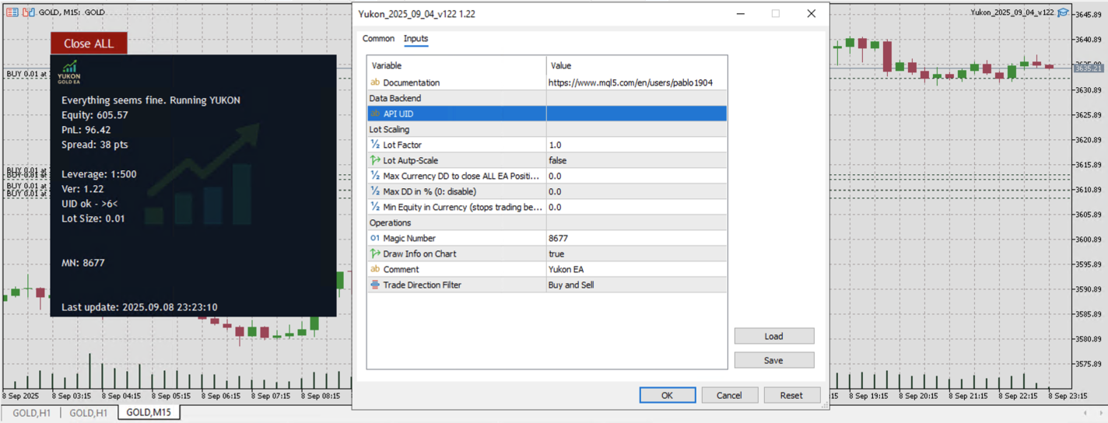Image resolution: width=1108 pixels, height=423 pixels.
Task: Click the Variable column header
Action: click(457, 65)
